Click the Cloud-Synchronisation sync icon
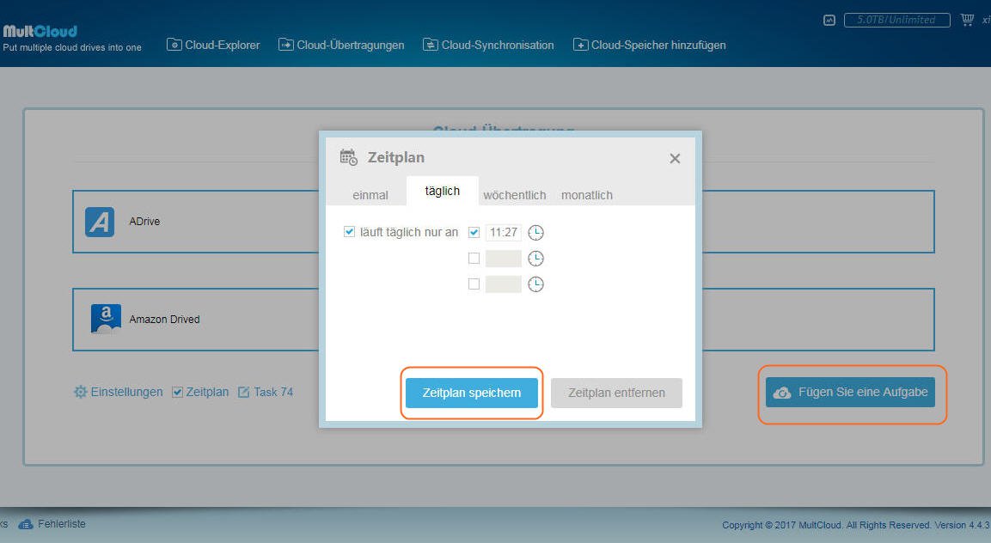This screenshot has height=543, width=991. click(431, 45)
